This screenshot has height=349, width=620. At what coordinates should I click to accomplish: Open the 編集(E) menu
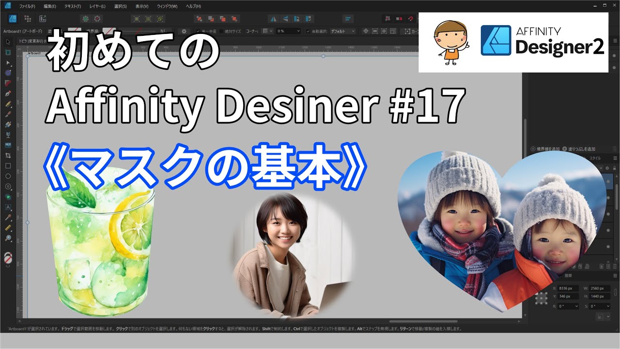click(x=49, y=6)
